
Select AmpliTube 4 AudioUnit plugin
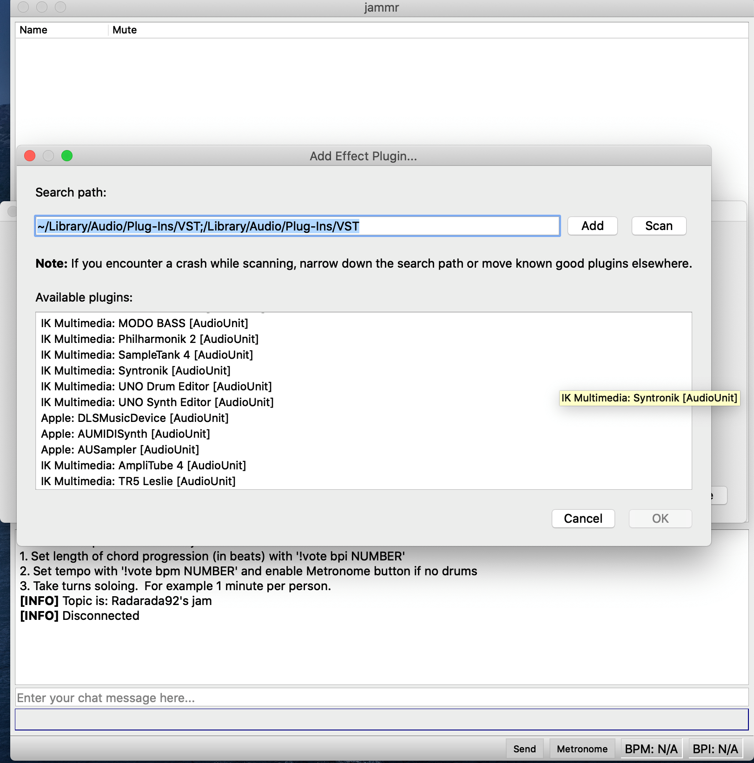click(144, 466)
